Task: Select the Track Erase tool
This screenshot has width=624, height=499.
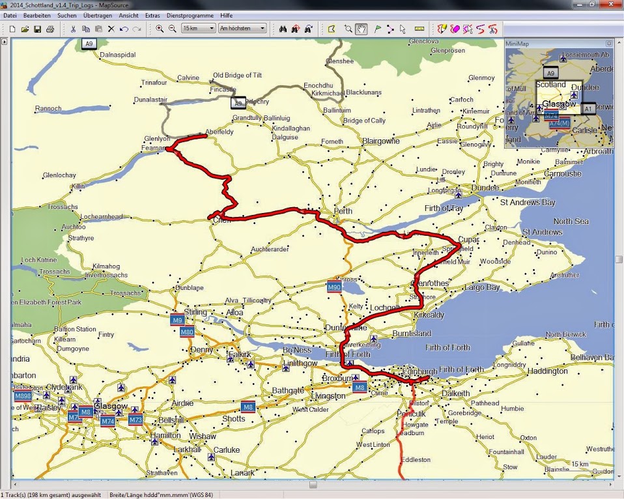Action: [x=455, y=29]
